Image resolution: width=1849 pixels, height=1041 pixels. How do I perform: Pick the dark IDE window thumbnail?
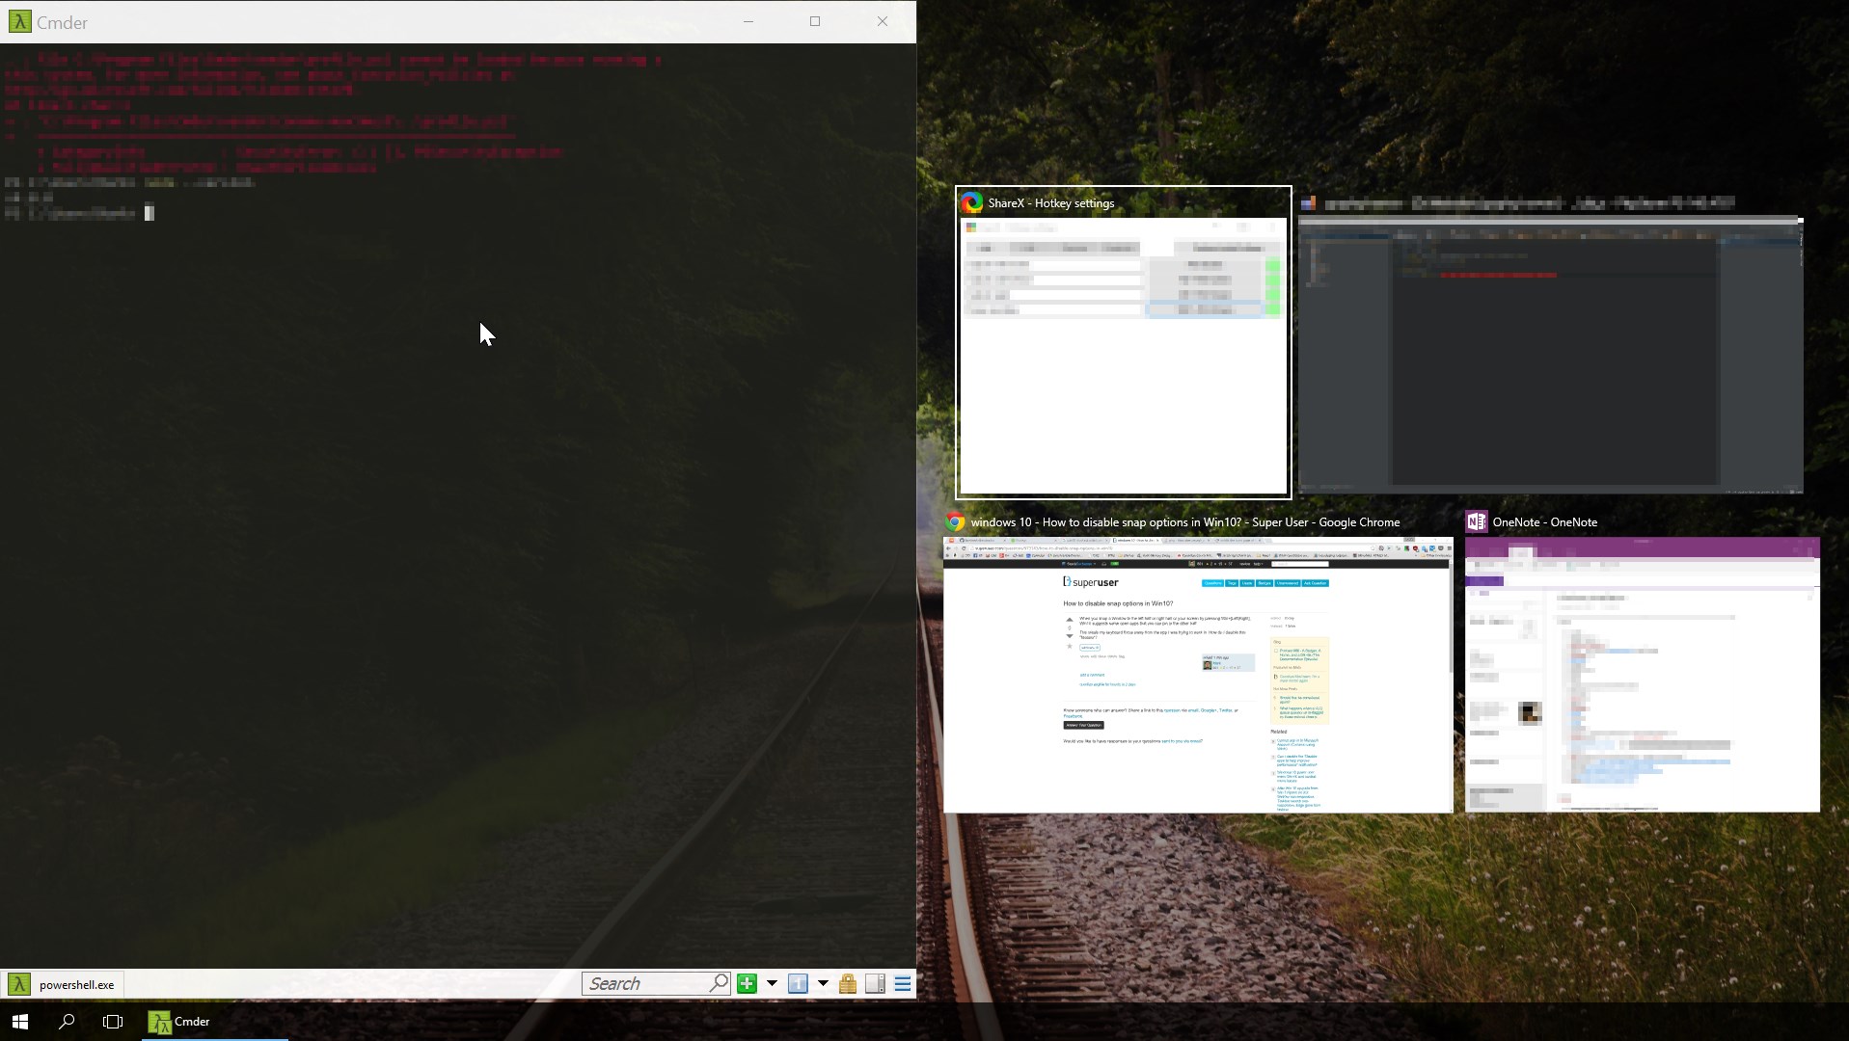(x=1551, y=354)
